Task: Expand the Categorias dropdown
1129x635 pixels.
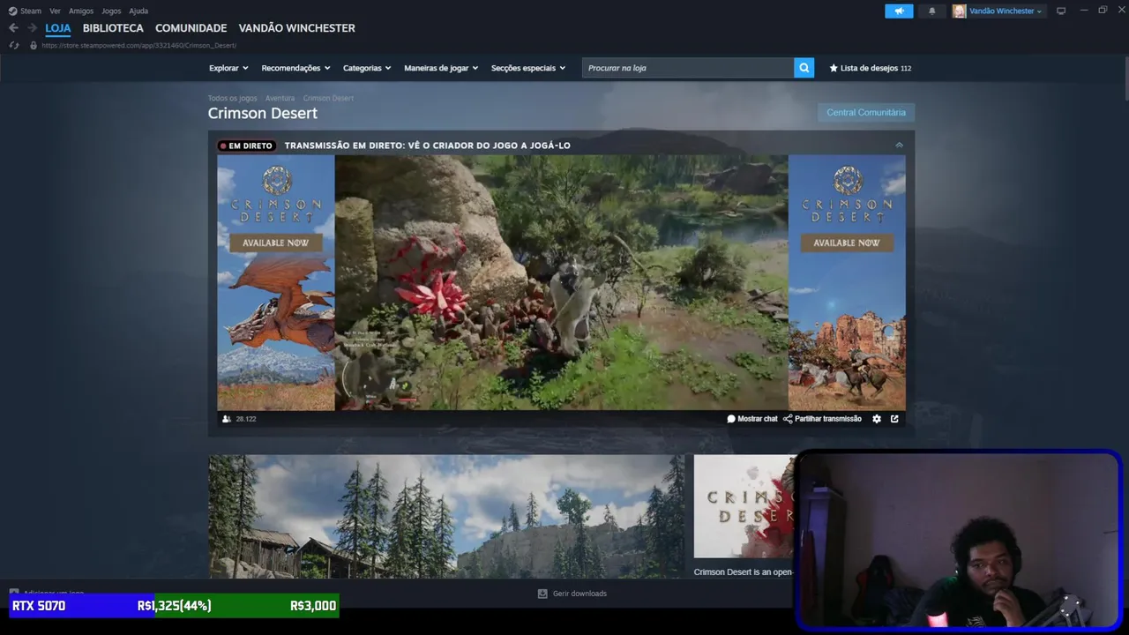Action: [367, 68]
